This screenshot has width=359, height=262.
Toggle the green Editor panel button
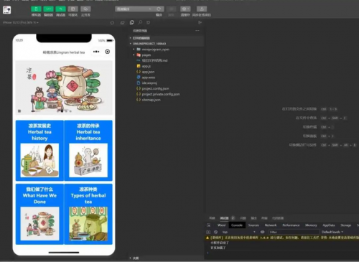(48, 9)
